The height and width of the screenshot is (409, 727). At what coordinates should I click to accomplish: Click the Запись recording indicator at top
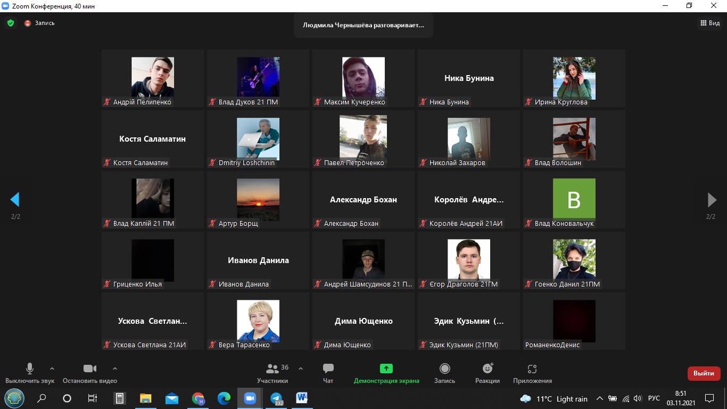(40, 23)
